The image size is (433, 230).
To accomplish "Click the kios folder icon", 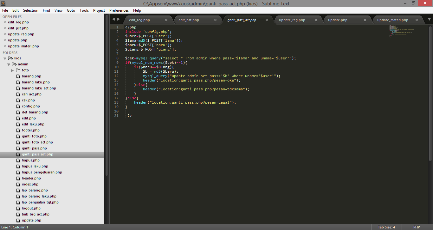I will [10, 58].
